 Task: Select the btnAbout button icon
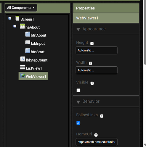(28, 34)
